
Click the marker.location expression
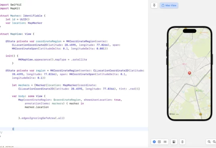[x=37, y=107]
